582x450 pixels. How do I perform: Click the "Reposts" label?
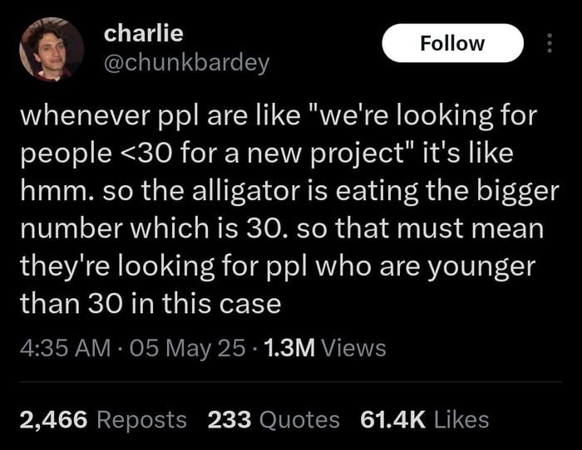141,420
